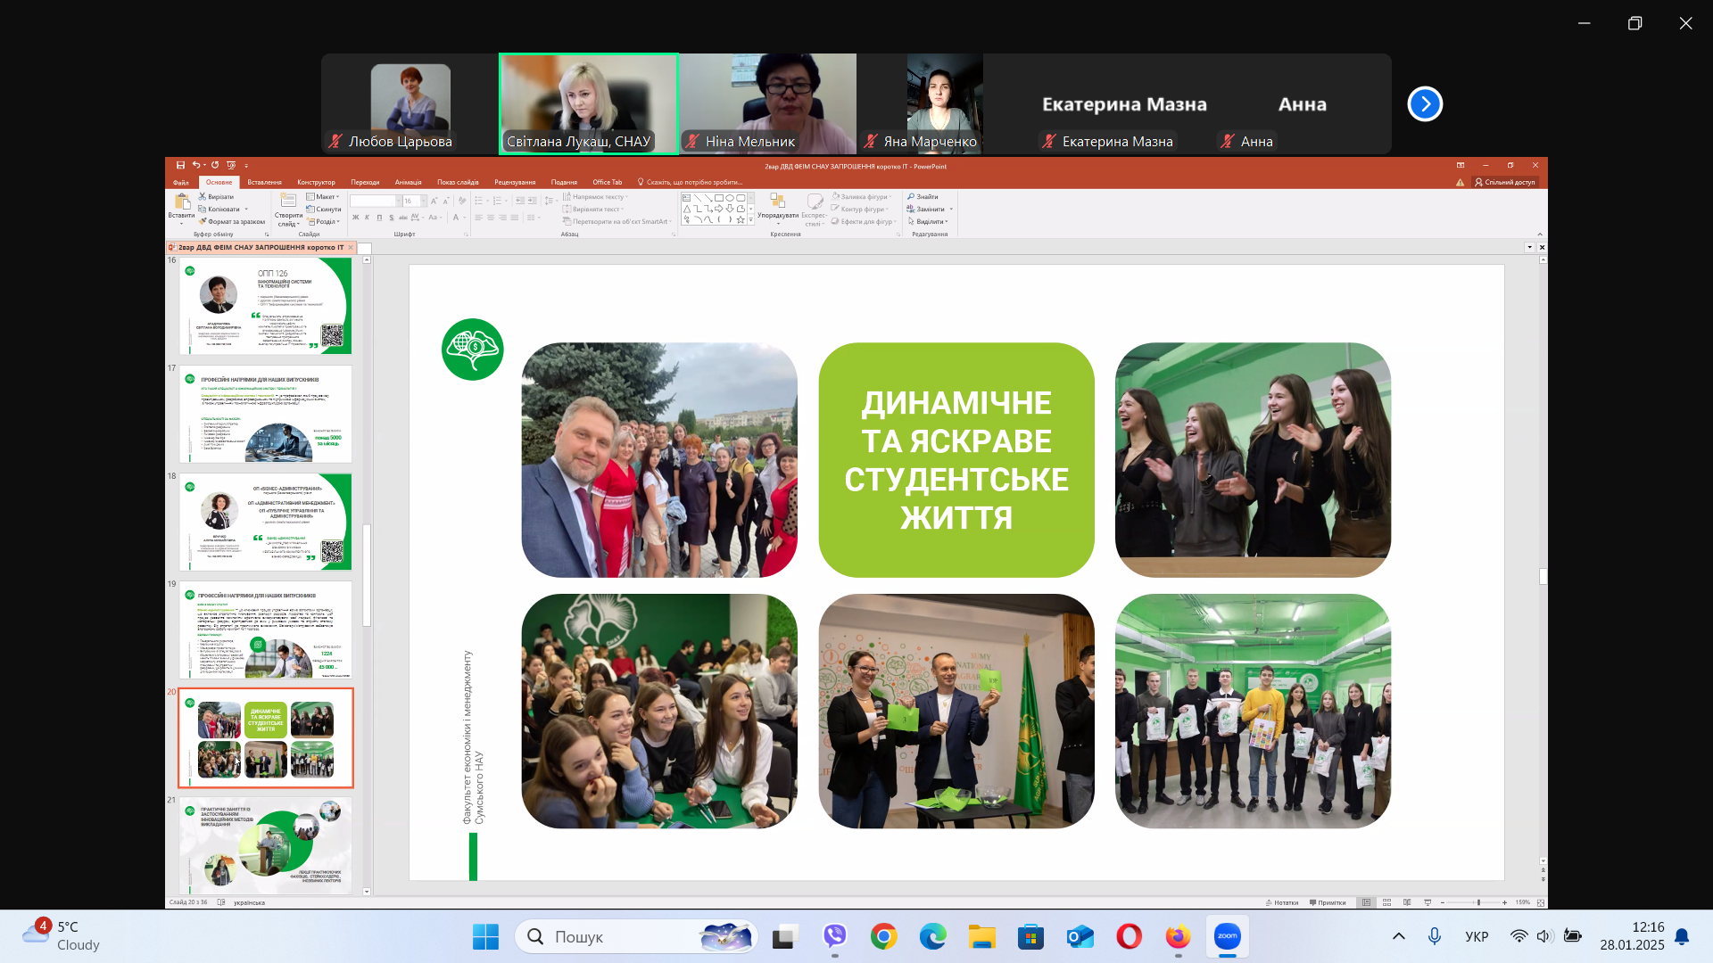Click the Створити слайд (New Slide) icon
The image size is (1713, 963).
pyautogui.click(x=288, y=202)
